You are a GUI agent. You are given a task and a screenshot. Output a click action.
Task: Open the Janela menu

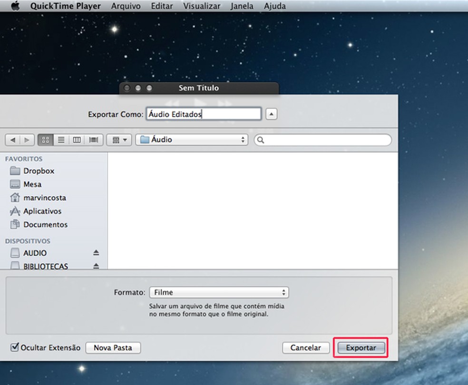[x=242, y=6]
